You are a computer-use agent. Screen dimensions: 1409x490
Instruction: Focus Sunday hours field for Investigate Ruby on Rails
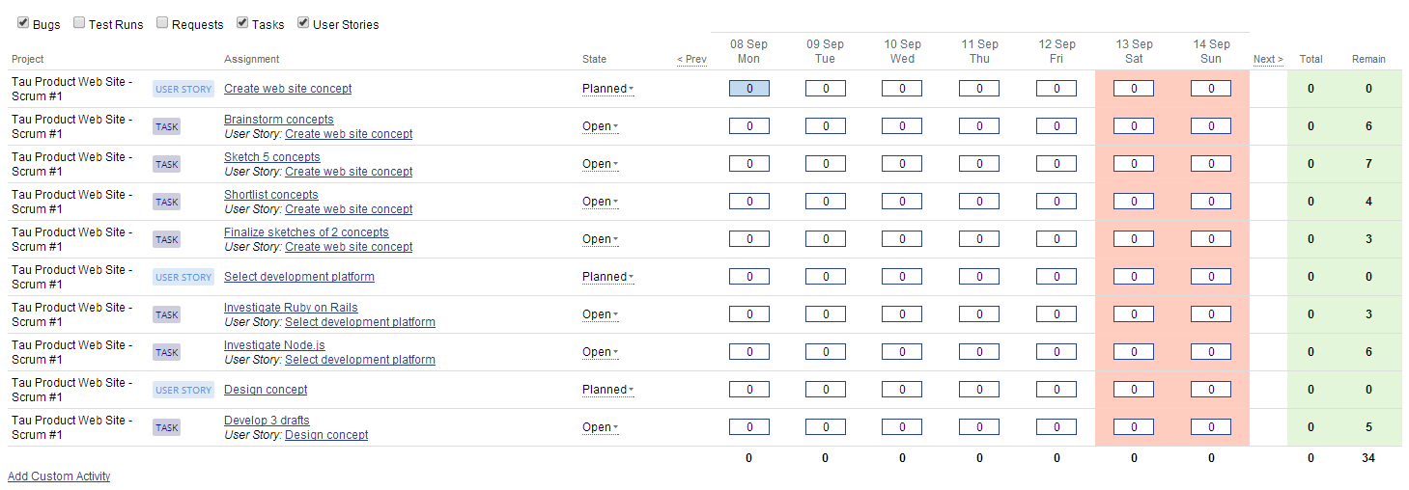pos(1211,314)
